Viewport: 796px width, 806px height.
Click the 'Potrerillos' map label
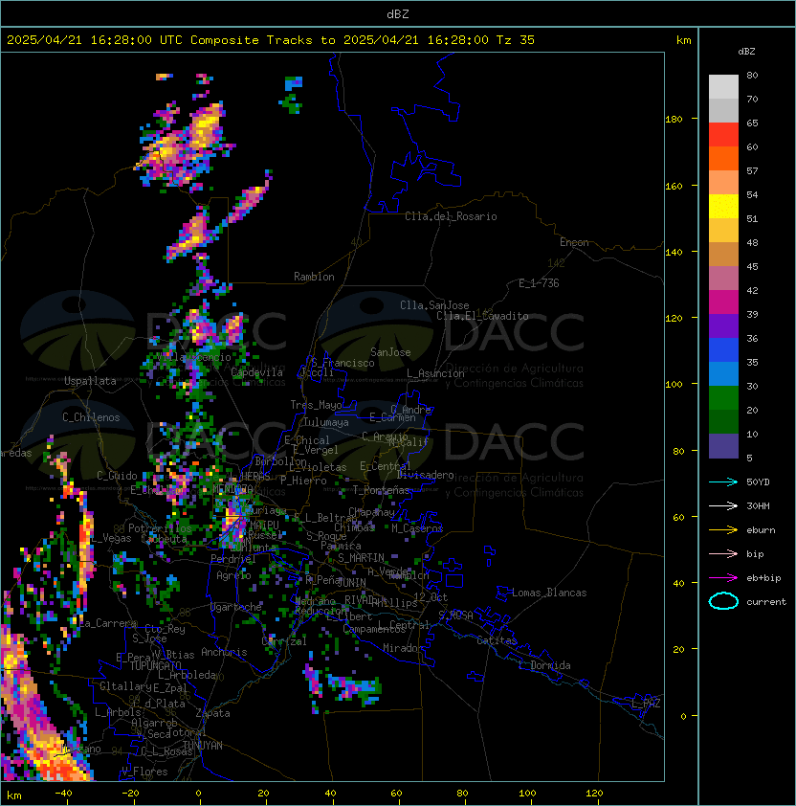coord(160,528)
